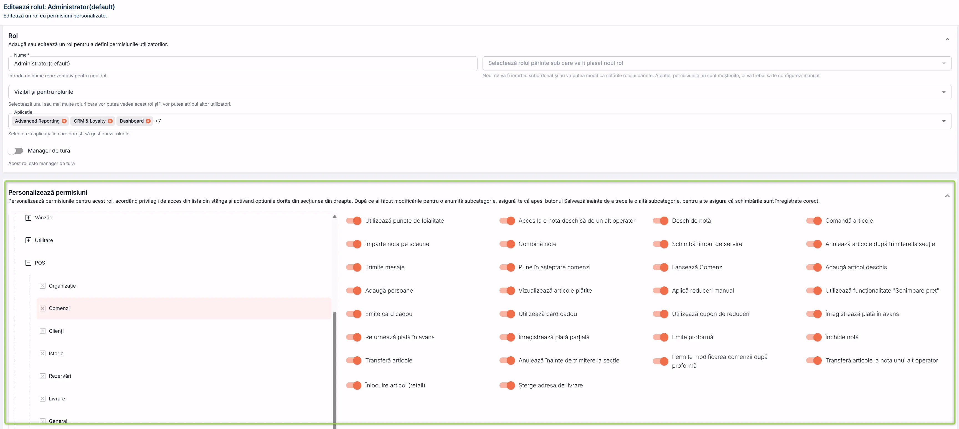Collapse the POS tree node

pyautogui.click(x=28, y=263)
